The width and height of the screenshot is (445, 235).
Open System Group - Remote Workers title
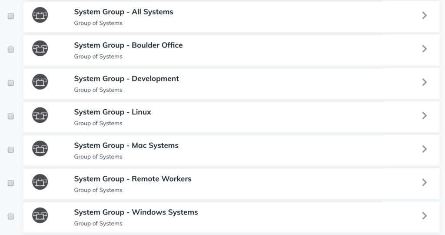click(133, 179)
